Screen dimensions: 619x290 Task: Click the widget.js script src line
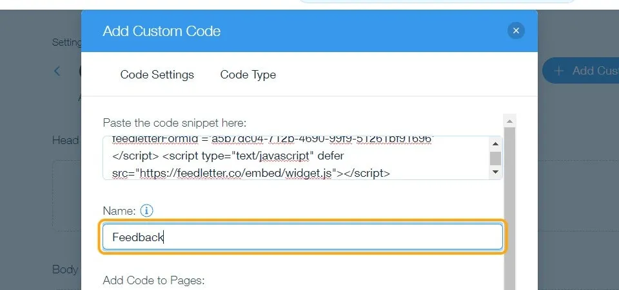pyautogui.click(x=251, y=173)
